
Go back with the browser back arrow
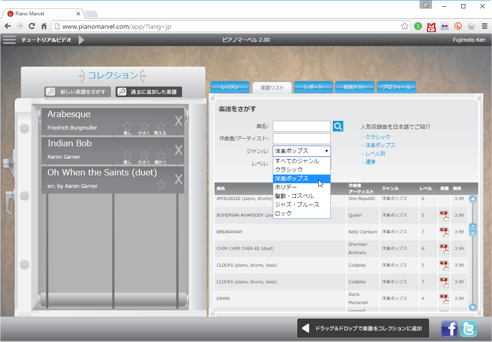[7, 26]
